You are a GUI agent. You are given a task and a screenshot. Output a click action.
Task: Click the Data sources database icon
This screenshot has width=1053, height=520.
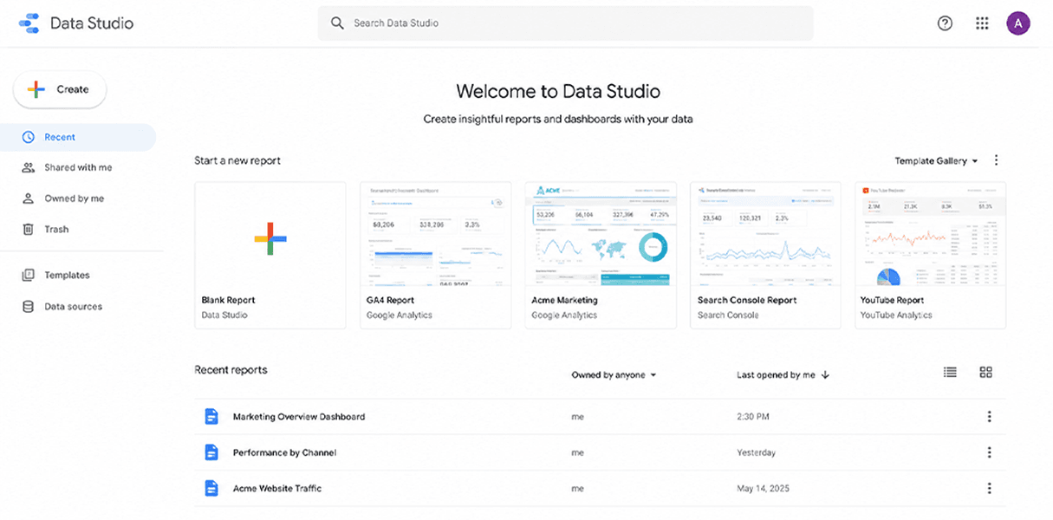click(28, 306)
